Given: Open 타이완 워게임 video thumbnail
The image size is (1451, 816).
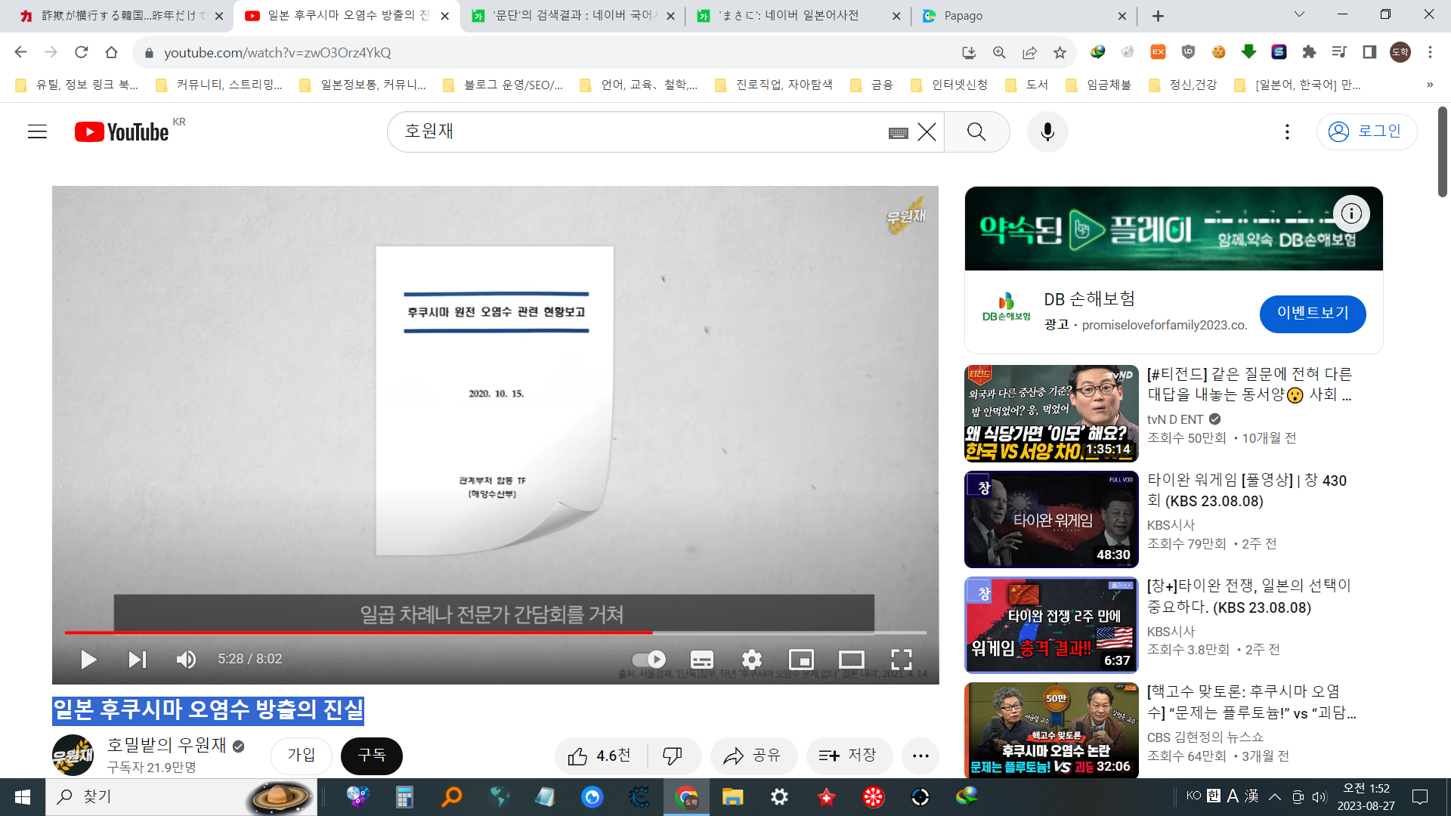Looking at the screenshot, I should coord(1051,520).
